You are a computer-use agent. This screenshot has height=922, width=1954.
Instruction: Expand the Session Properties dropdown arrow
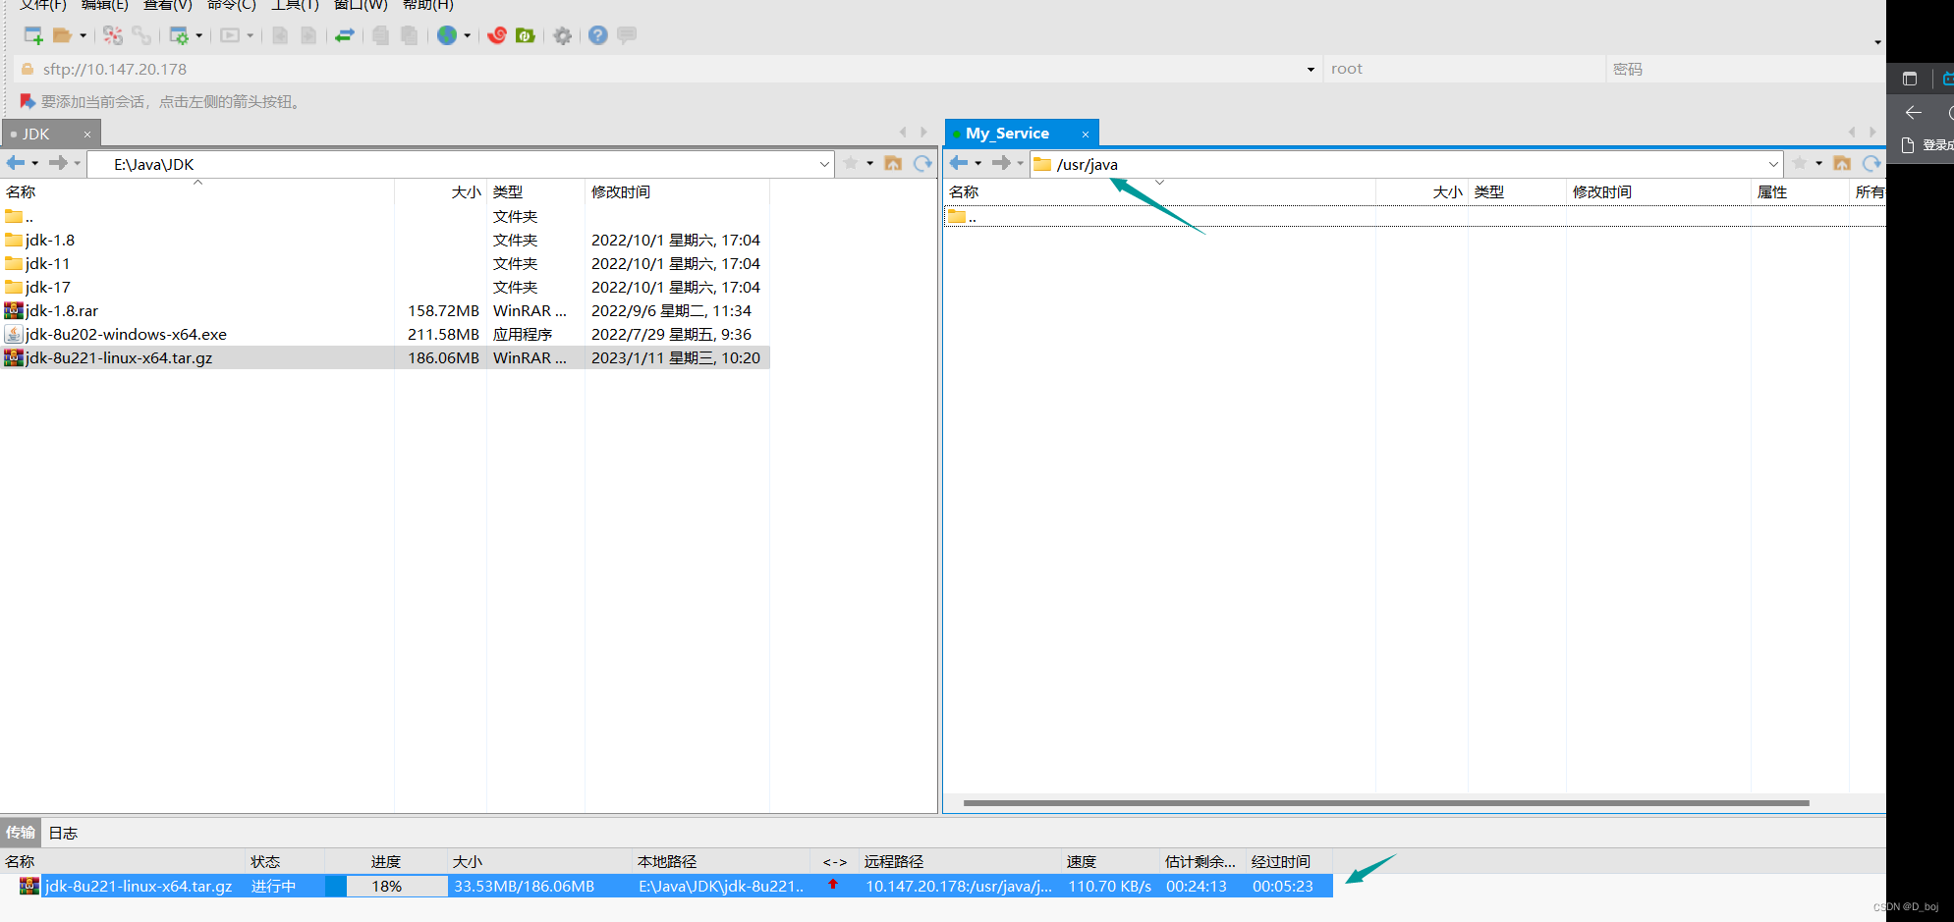[x=199, y=36]
